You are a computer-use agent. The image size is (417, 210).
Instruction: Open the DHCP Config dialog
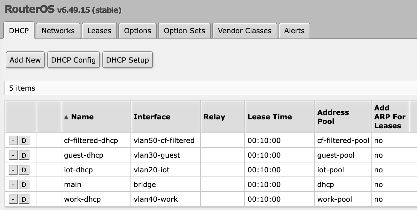click(x=73, y=60)
